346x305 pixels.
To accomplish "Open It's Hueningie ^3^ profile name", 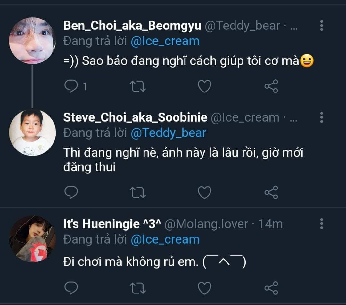I will pyautogui.click(x=111, y=224).
